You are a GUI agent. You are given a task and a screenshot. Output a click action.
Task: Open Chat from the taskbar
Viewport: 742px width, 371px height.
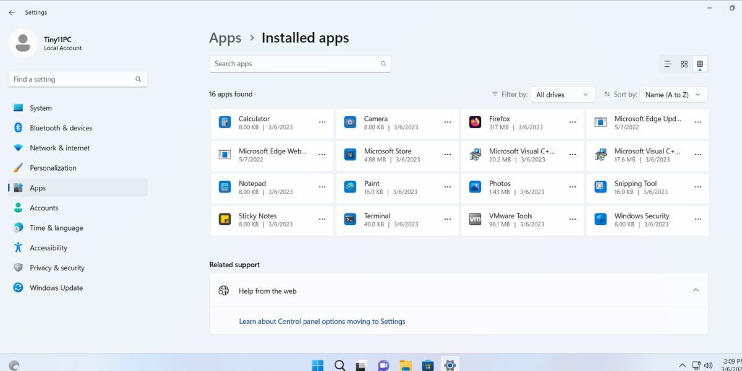[383, 365]
